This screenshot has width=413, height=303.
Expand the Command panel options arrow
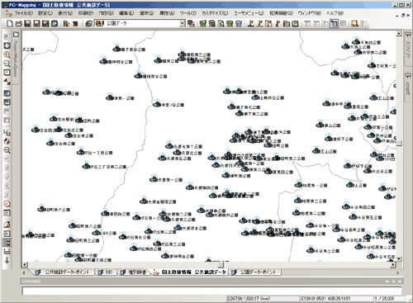pyautogui.click(x=387, y=282)
